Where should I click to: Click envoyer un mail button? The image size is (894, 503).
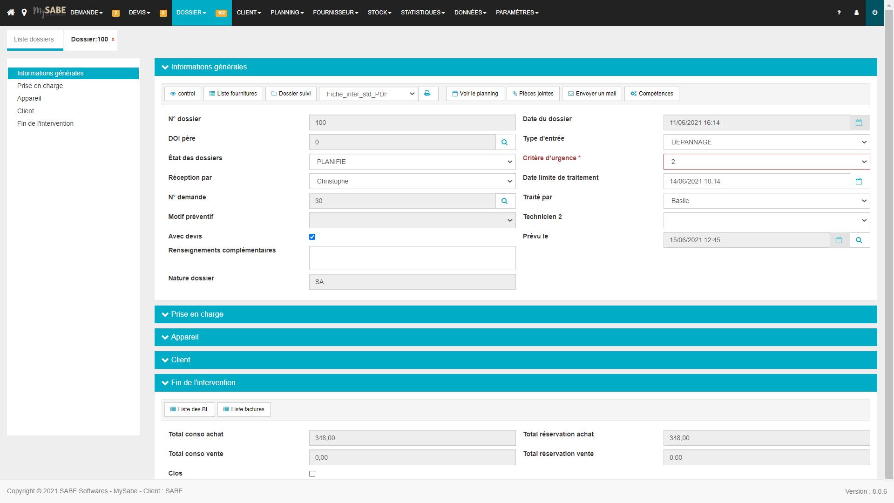pos(591,93)
